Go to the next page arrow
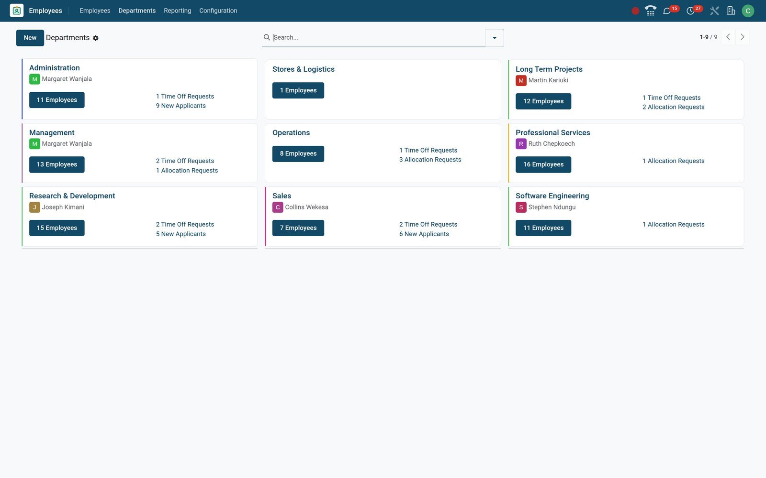 [x=743, y=37]
